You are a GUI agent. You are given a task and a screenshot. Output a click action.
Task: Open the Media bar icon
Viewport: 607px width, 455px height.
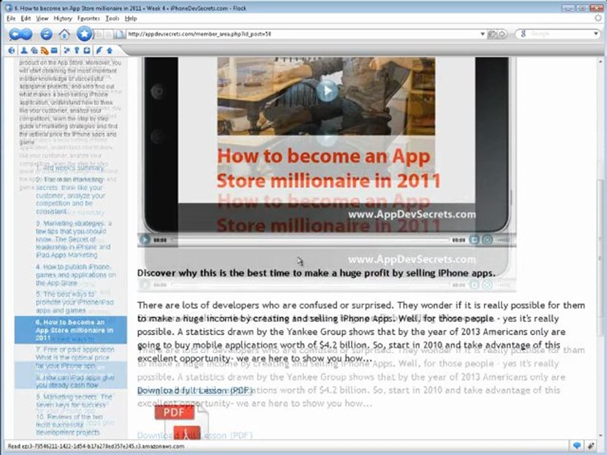coord(34,51)
